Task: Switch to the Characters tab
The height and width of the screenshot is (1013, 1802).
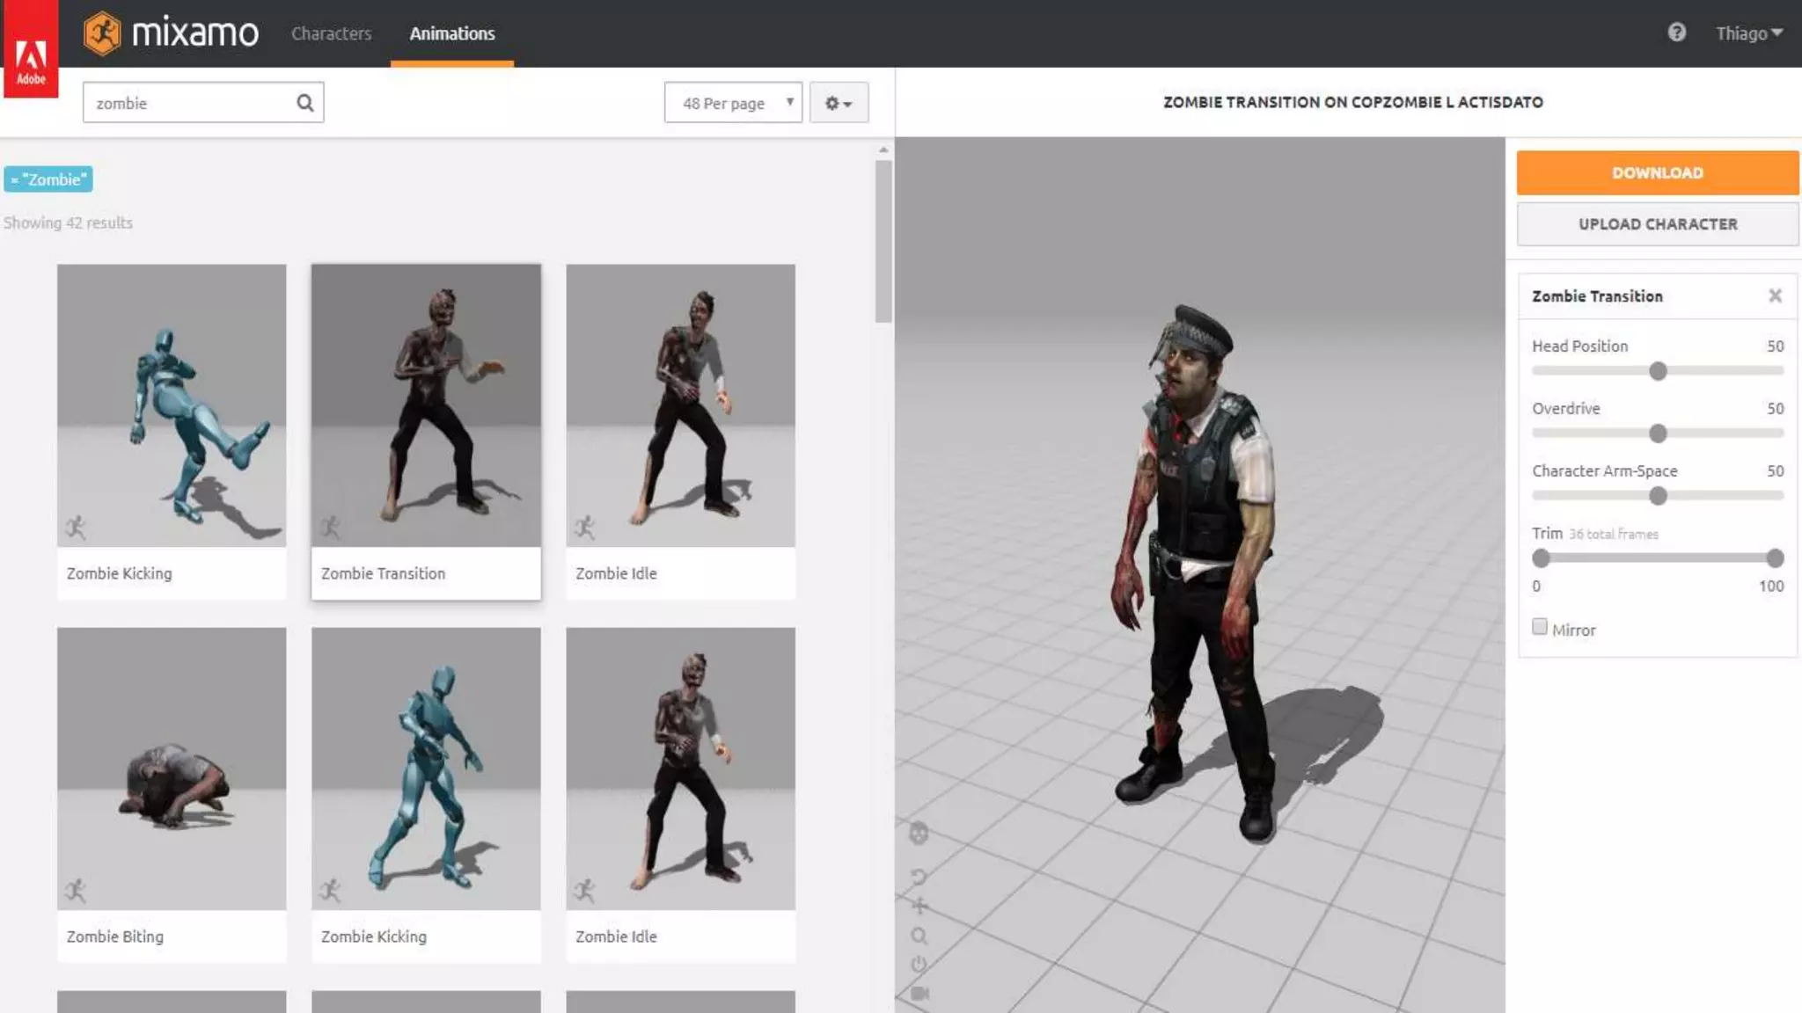Action: click(x=331, y=33)
